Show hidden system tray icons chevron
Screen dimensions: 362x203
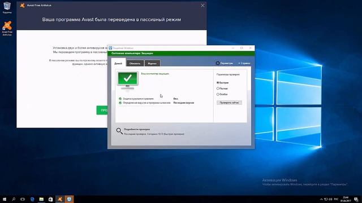[321, 199]
